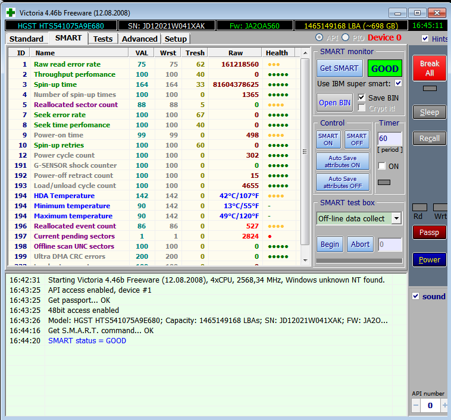Screen dimensions: 451x420
Task: Select the PIO access radio button
Action: coord(346,37)
